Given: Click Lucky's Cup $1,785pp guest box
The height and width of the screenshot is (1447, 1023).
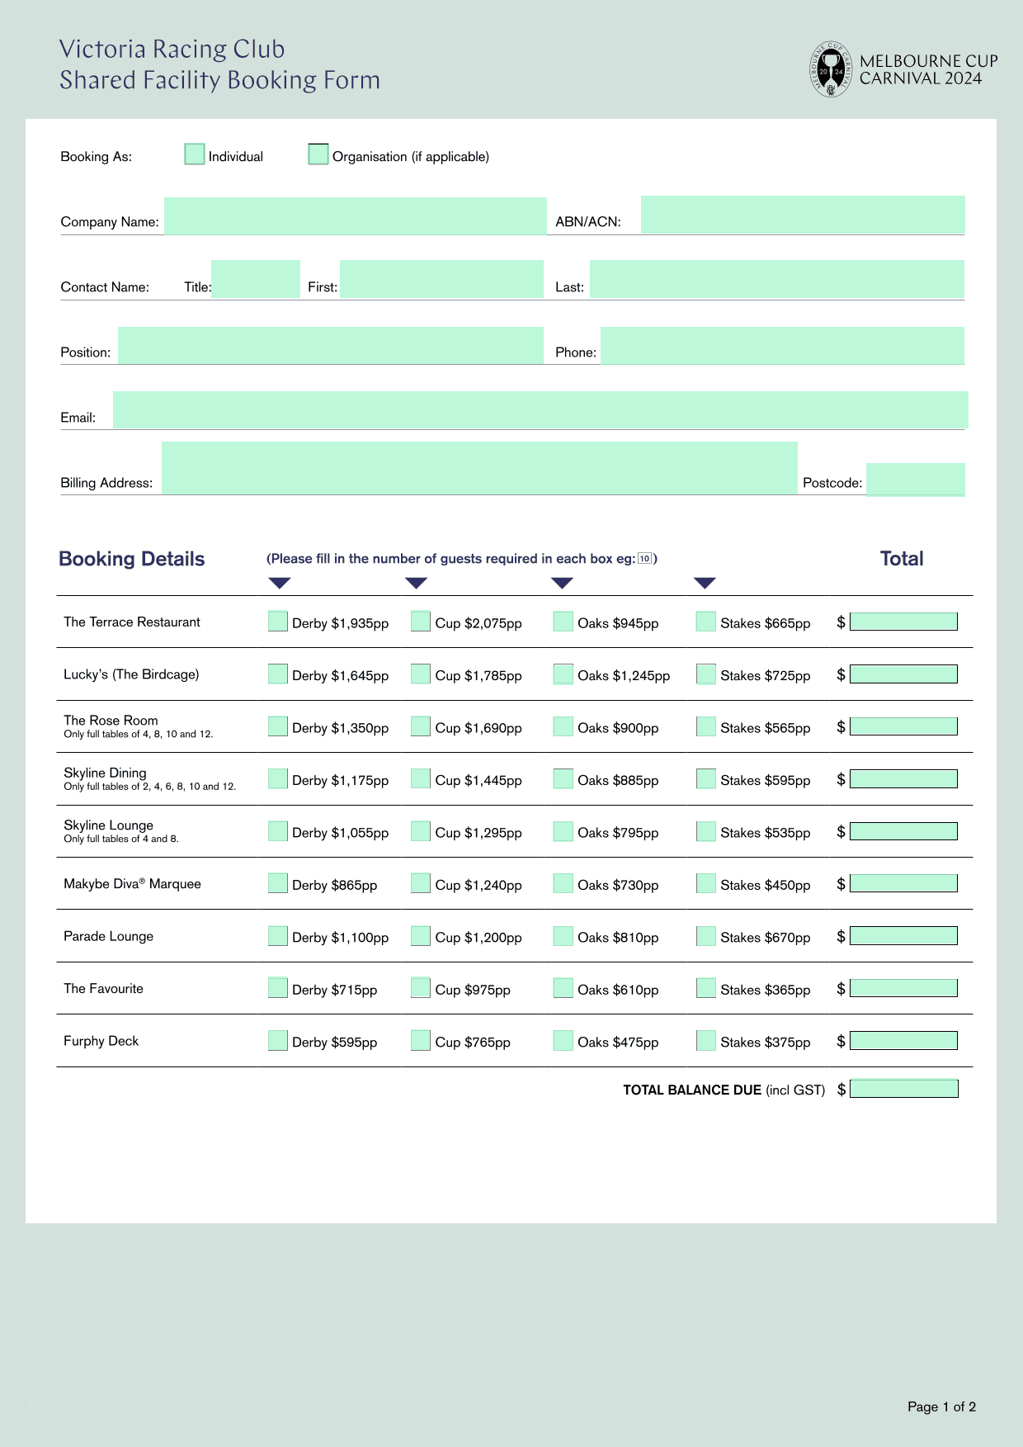Looking at the screenshot, I should click(x=421, y=674).
